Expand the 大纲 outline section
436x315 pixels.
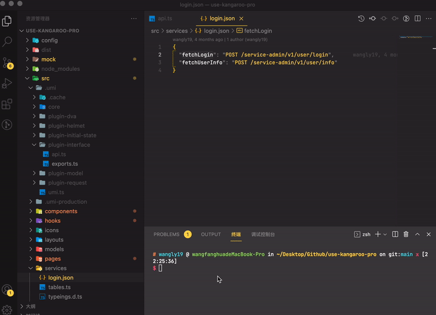click(22, 307)
